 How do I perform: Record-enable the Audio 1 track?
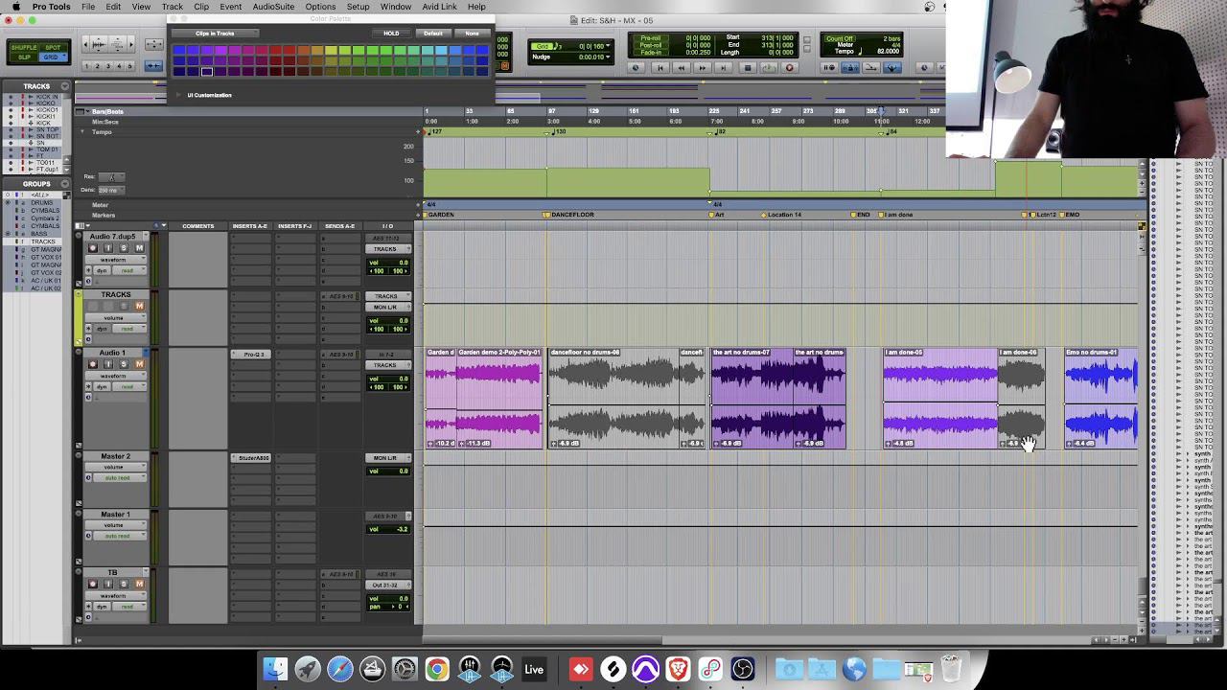(93, 364)
